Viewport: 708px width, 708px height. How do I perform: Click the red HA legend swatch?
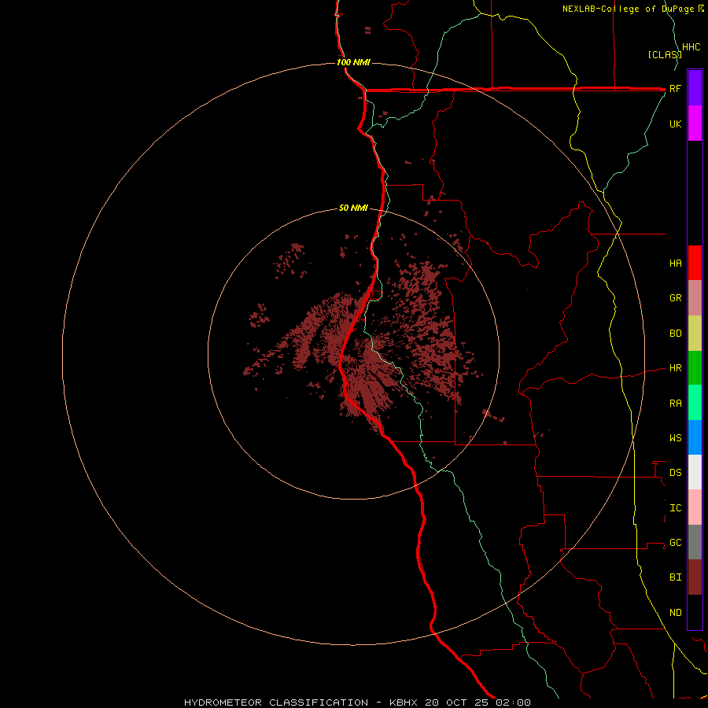coord(695,263)
